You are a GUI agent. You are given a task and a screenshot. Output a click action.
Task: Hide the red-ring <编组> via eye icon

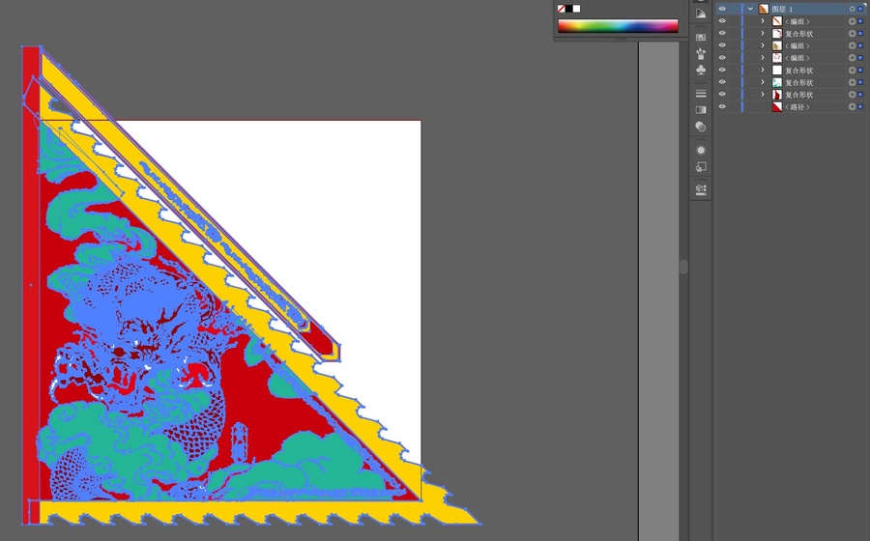click(x=722, y=58)
